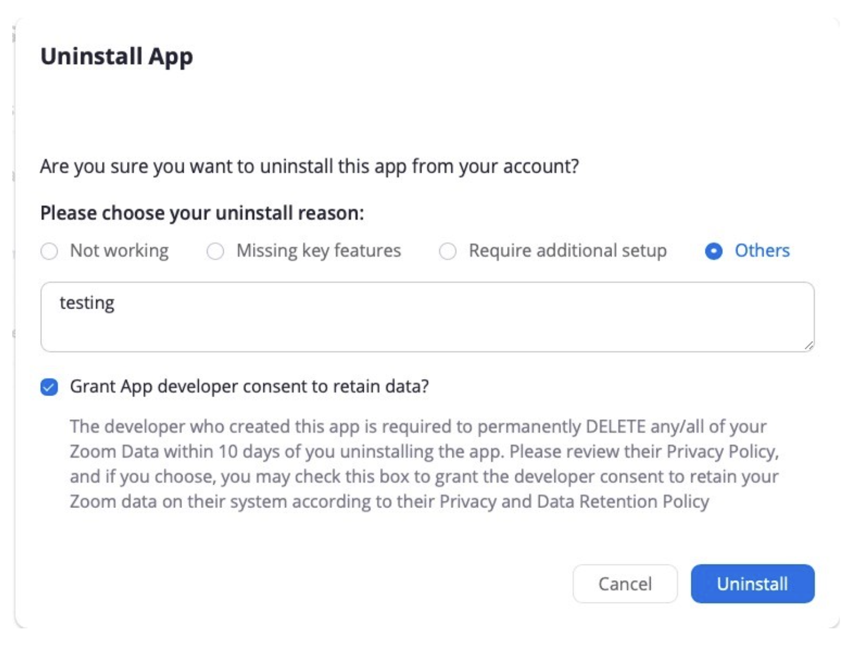Click the 'Missing key features' label text

pyautogui.click(x=318, y=251)
